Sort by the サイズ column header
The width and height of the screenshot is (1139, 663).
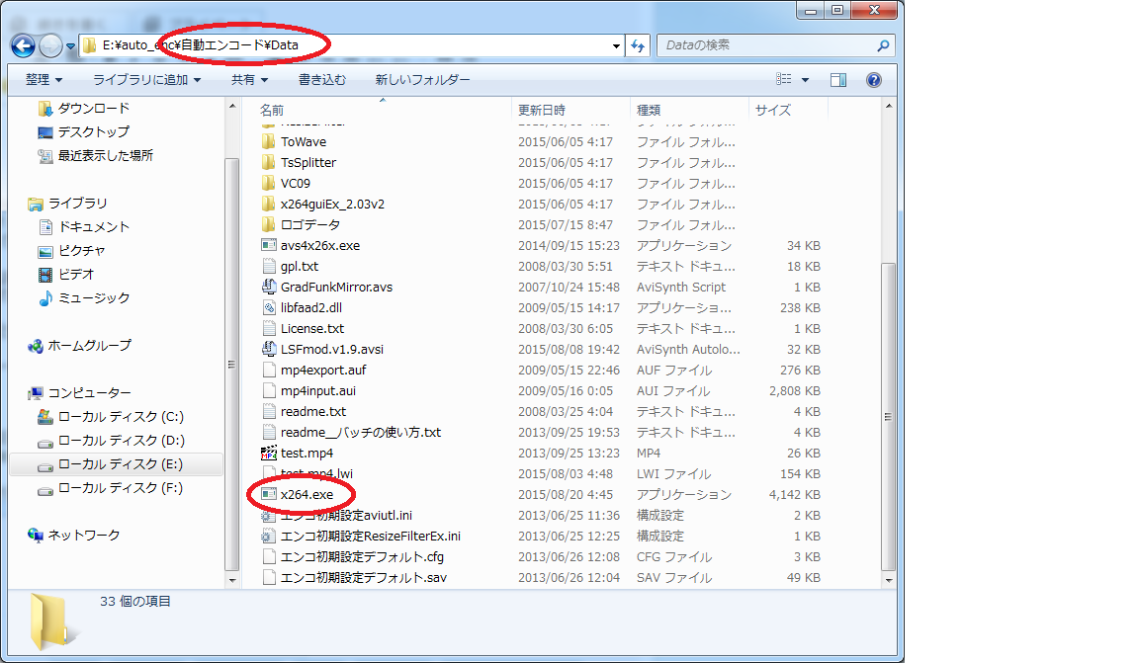[x=773, y=111]
